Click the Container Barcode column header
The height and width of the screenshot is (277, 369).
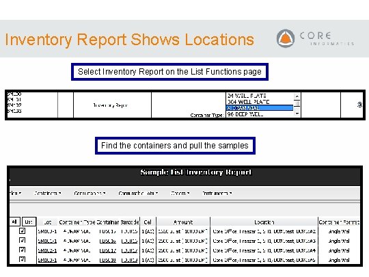118,222
